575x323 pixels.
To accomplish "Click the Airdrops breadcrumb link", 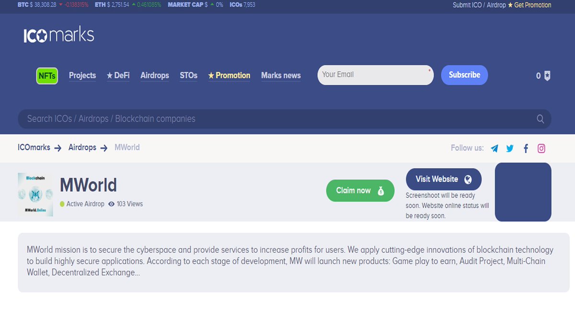I will pos(82,147).
